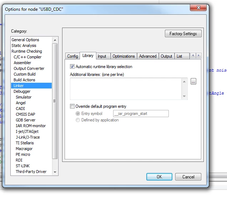Click the Category list scroll-up arrow
Image resolution: width=227 pixels, height=197 pixels.
pyautogui.click(x=55, y=40)
